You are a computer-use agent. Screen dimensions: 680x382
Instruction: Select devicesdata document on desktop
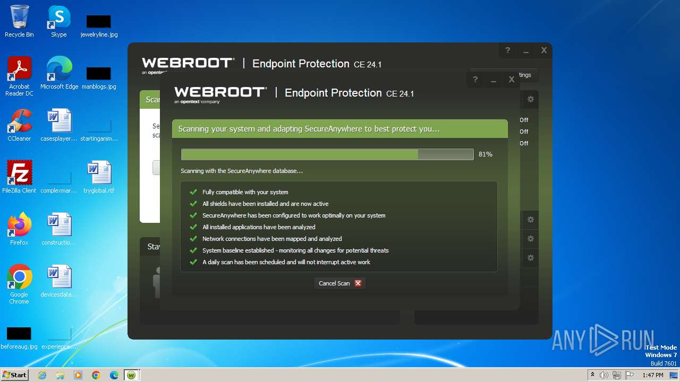pos(59,281)
